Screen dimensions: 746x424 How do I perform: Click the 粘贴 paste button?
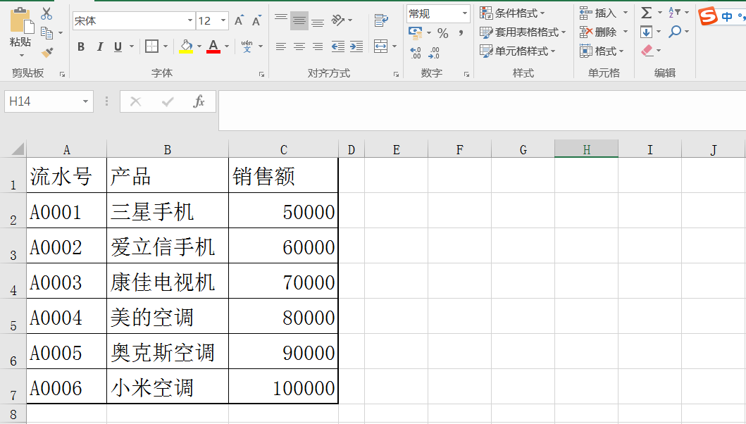pos(20,30)
